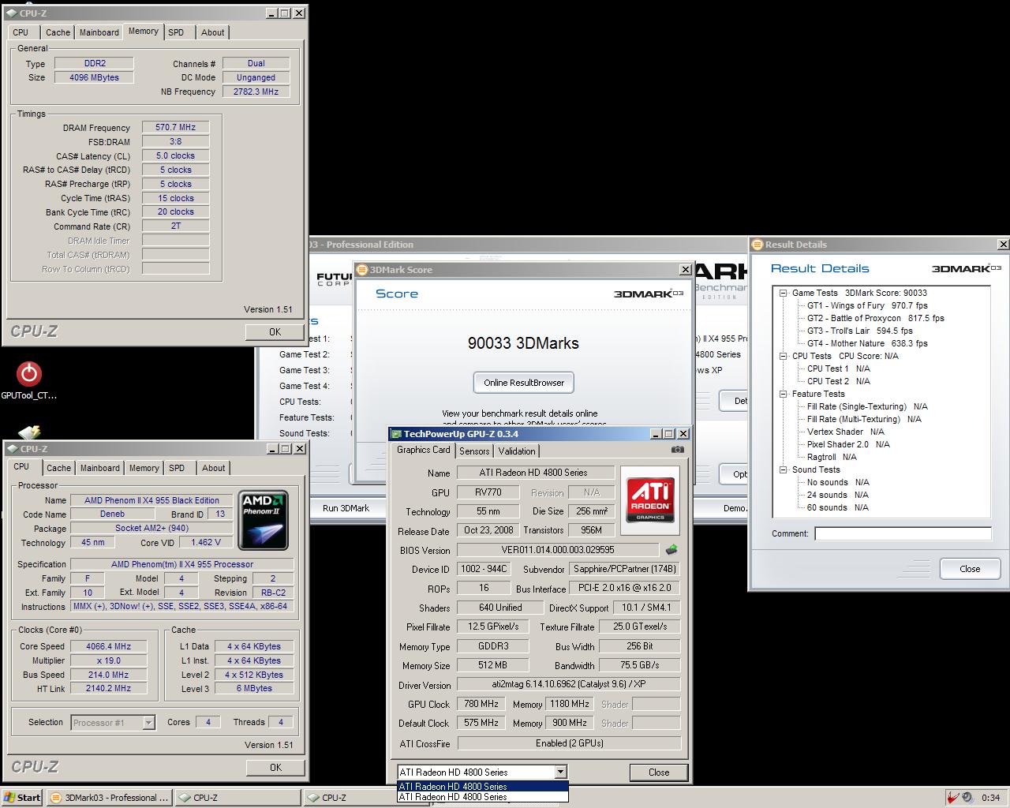This screenshot has width=1010, height=808.
Task: Click NB Frequency value 2782.3 MHz
Action: 256,92
